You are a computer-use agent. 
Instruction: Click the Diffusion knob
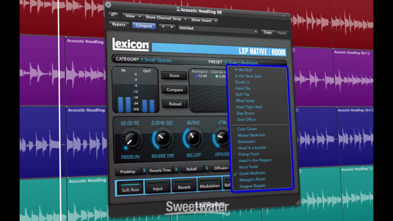click(222, 137)
